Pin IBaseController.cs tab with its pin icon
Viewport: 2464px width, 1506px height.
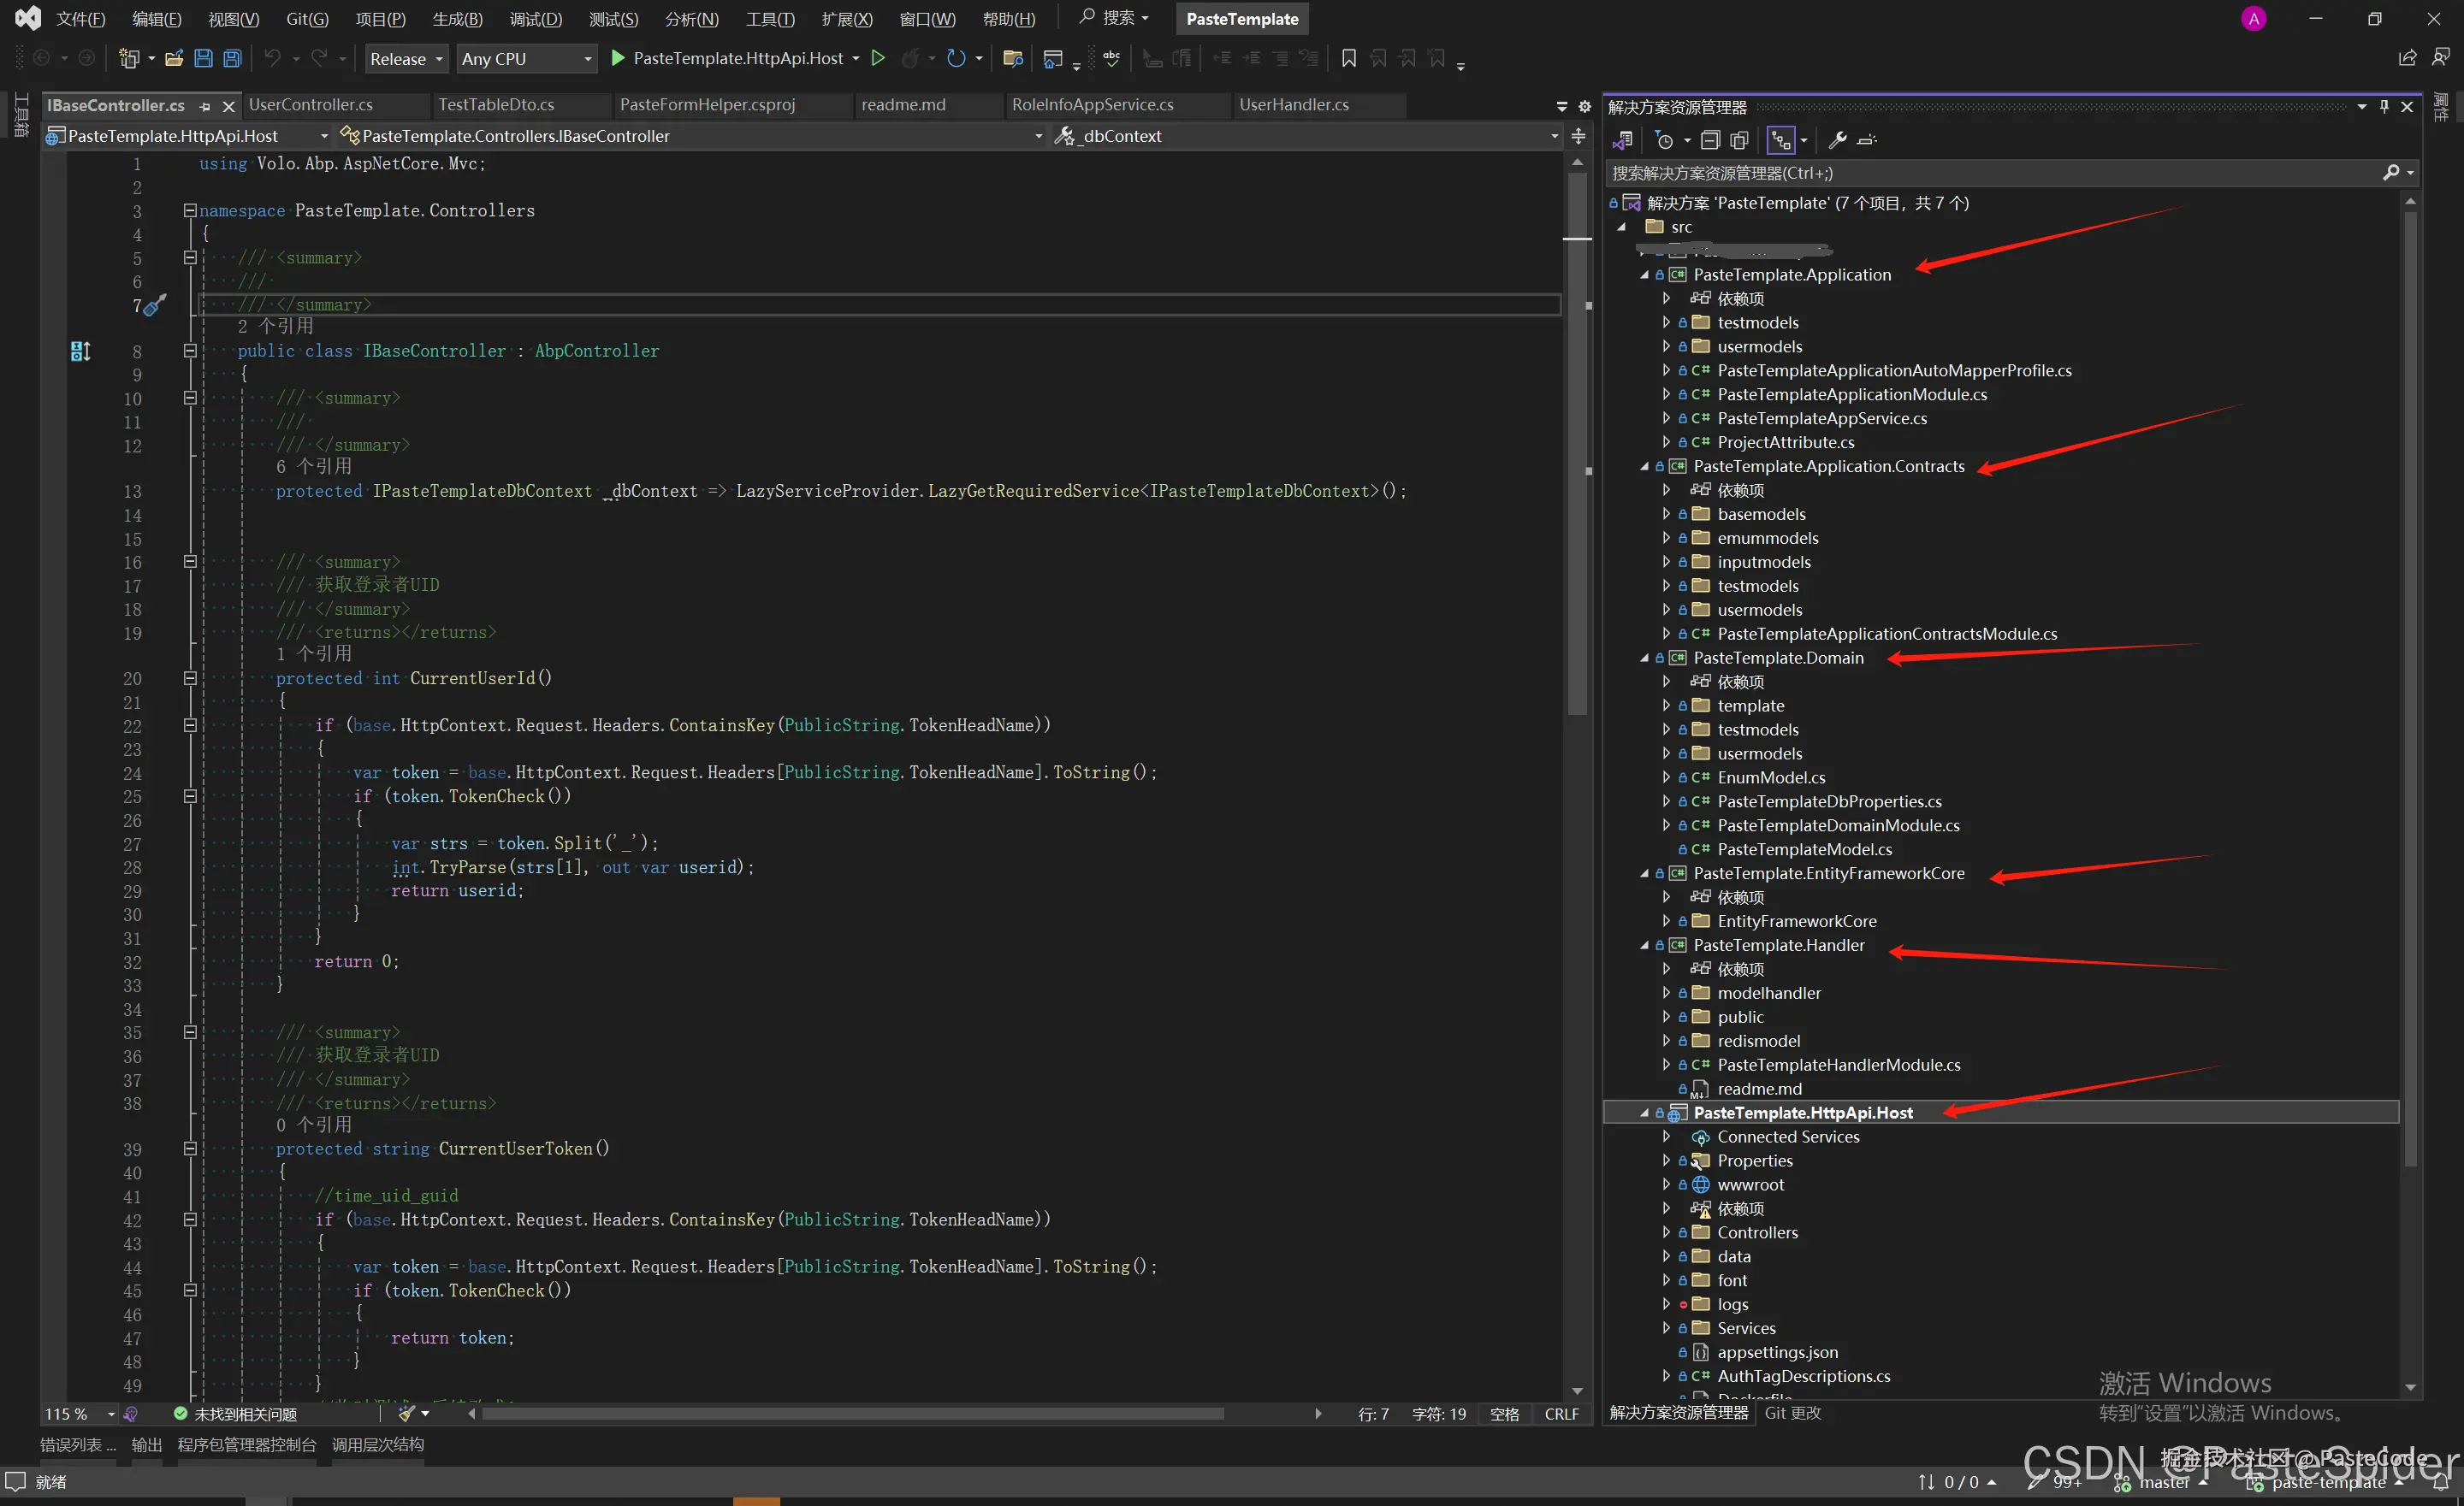coord(205,106)
